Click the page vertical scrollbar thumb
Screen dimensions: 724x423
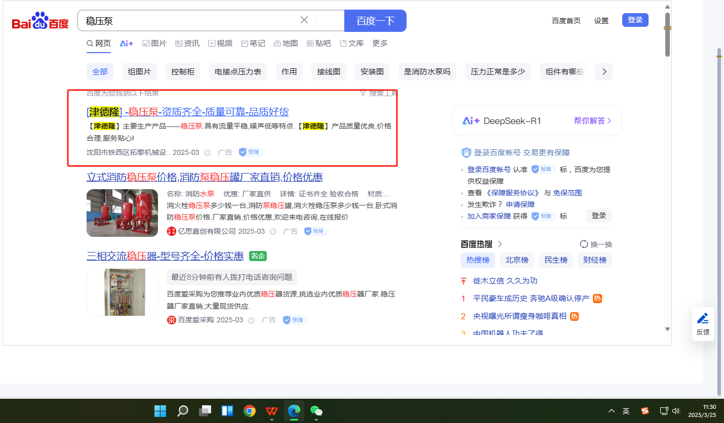(x=667, y=35)
